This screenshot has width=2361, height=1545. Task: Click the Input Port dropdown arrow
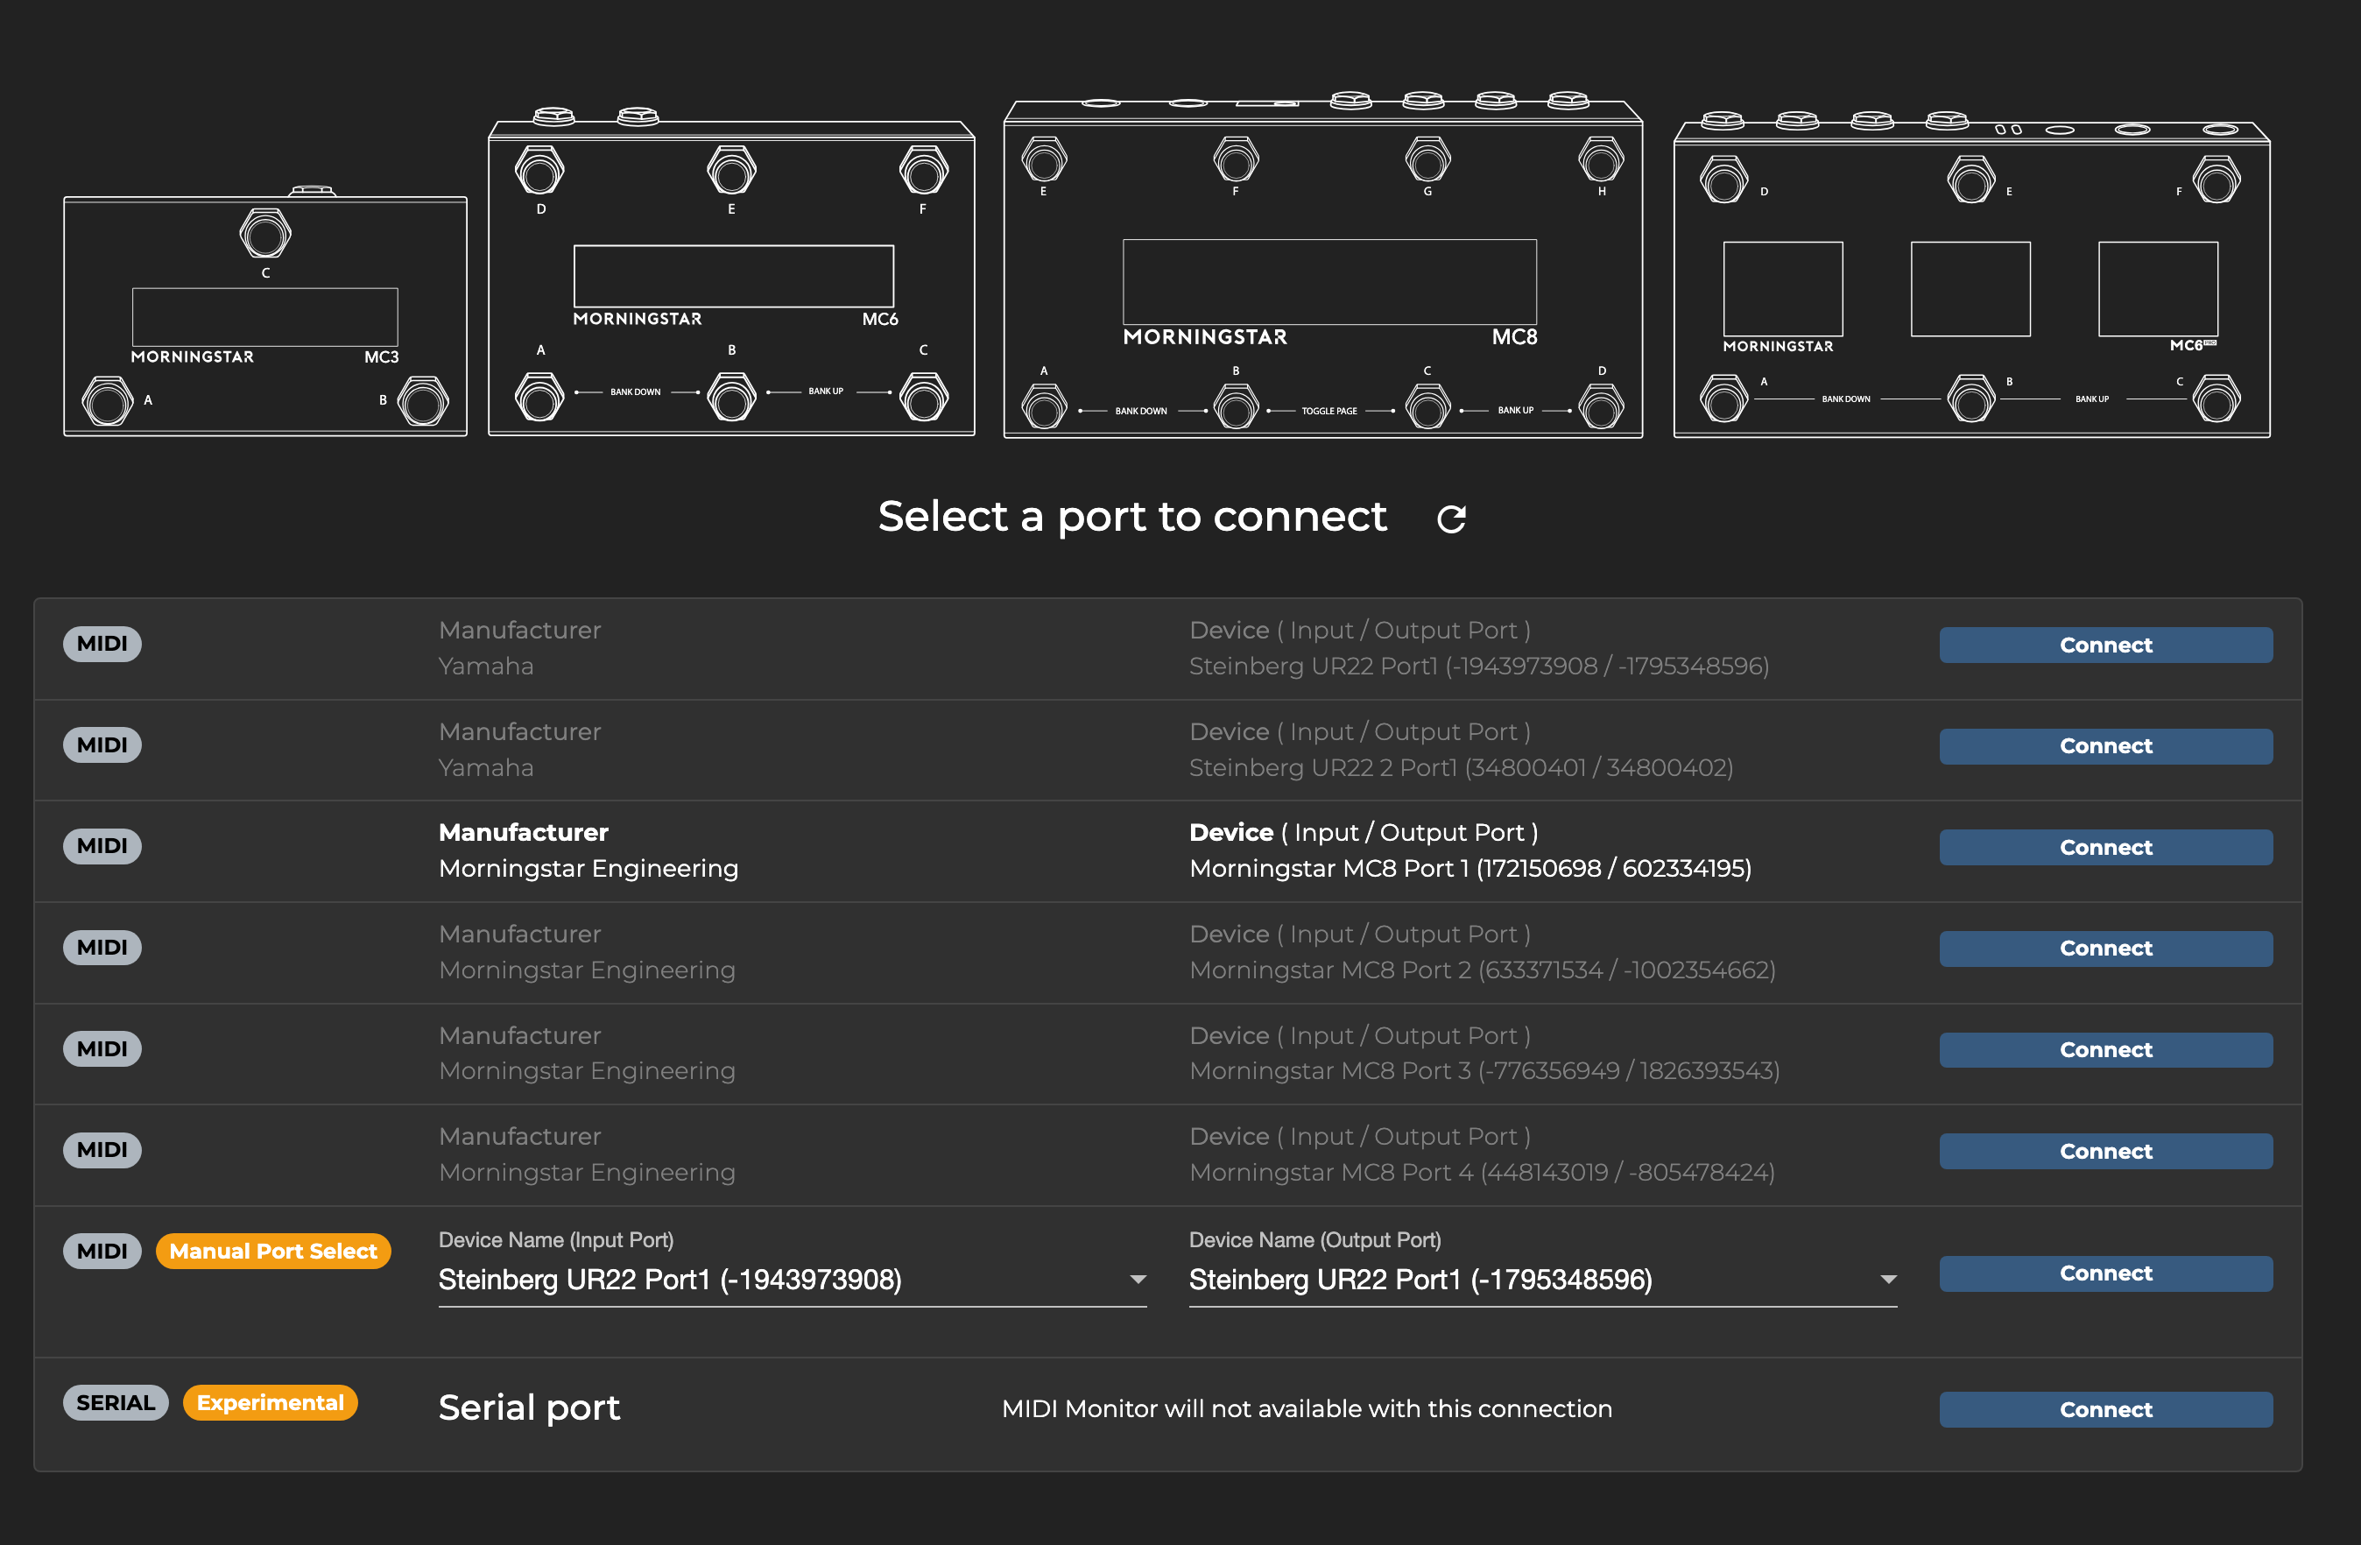click(x=1138, y=1280)
